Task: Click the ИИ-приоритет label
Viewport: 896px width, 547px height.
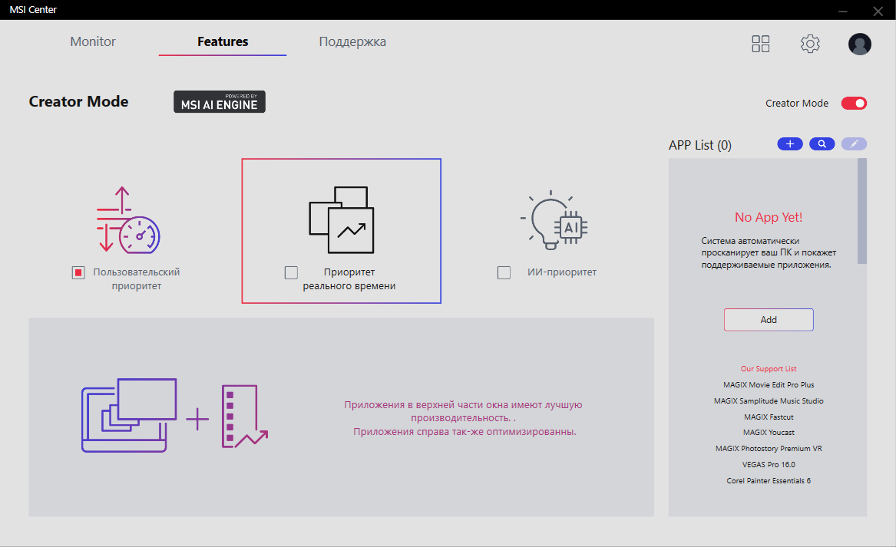Action: [562, 272]
